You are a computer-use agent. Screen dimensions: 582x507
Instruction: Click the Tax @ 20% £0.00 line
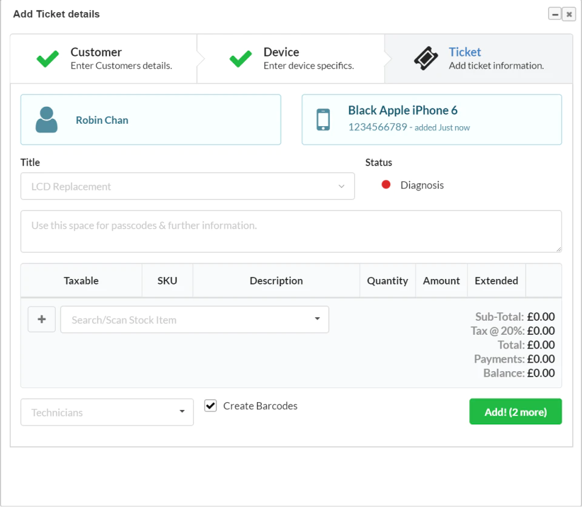(x=513, y=331)
